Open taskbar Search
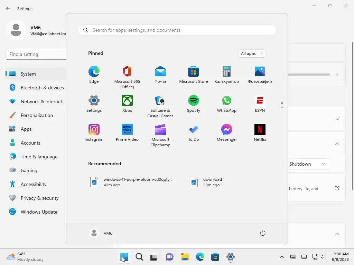Screen dimensions: 354x265 139,257
